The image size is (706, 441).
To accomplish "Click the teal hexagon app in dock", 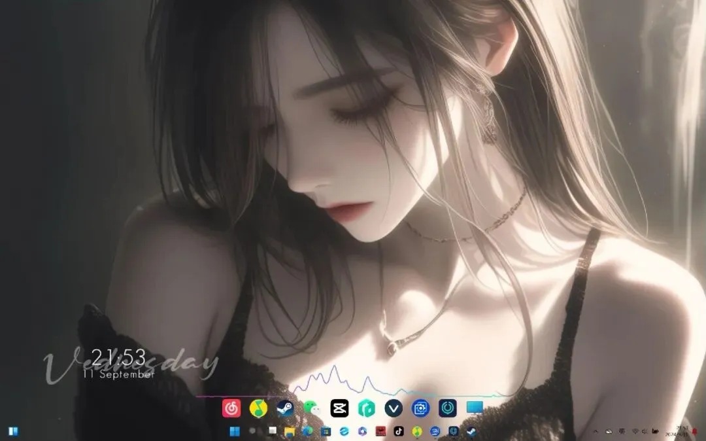I will [x=367, y=408].
